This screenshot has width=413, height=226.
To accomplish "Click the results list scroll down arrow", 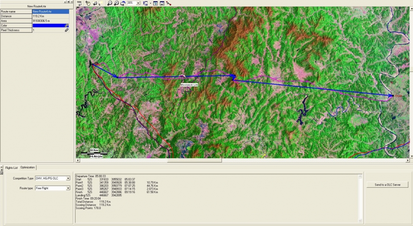I will [x=360, y=221].
